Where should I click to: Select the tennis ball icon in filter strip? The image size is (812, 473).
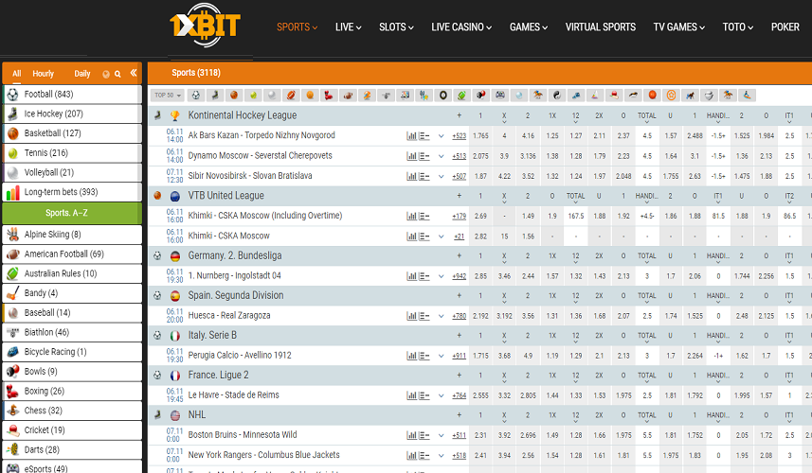pos(253,96)
